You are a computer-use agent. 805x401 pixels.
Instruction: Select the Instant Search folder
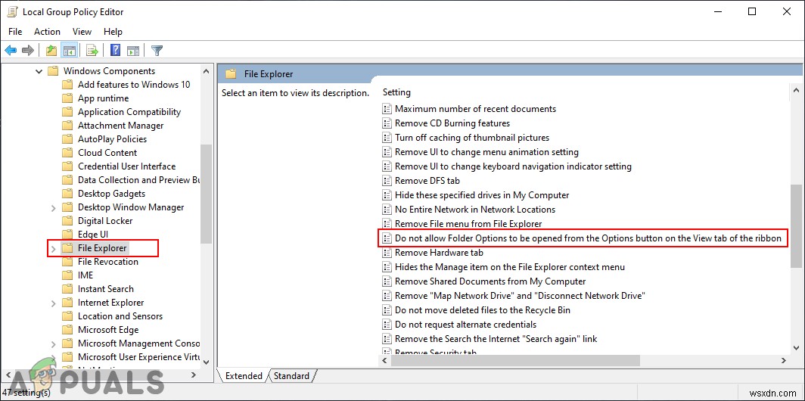(106, 289)
